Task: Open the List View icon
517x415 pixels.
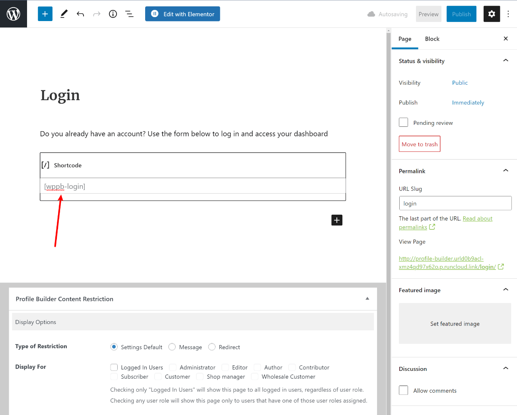Action: tap(129, 14)
